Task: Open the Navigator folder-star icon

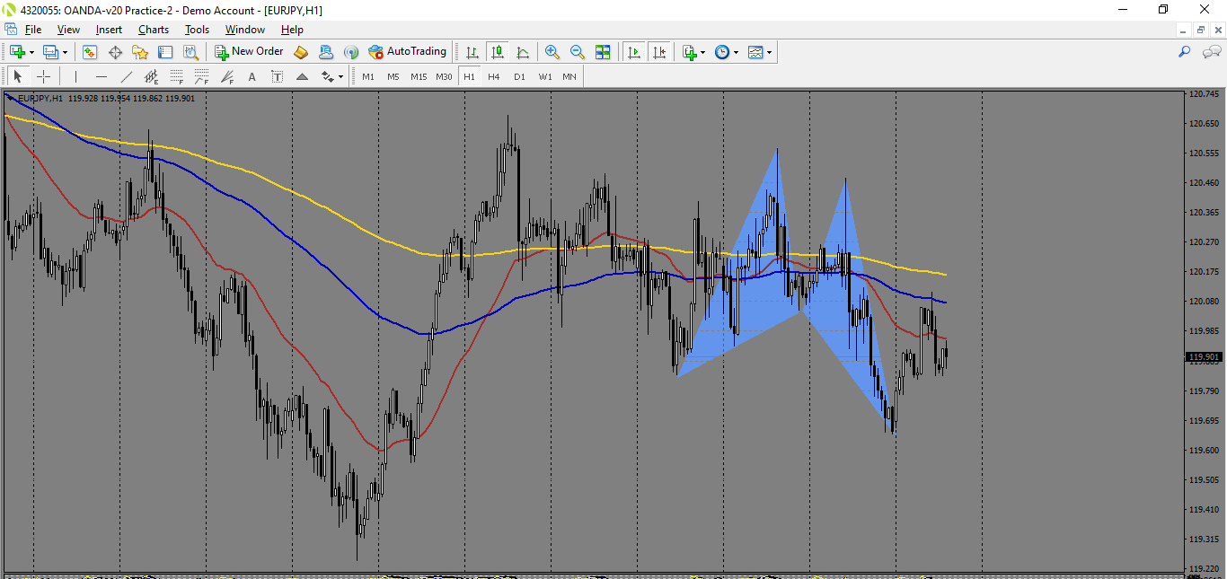Action: coord(140,52)
